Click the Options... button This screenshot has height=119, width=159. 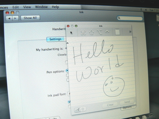pyautogui.click(x=128, y=108)
